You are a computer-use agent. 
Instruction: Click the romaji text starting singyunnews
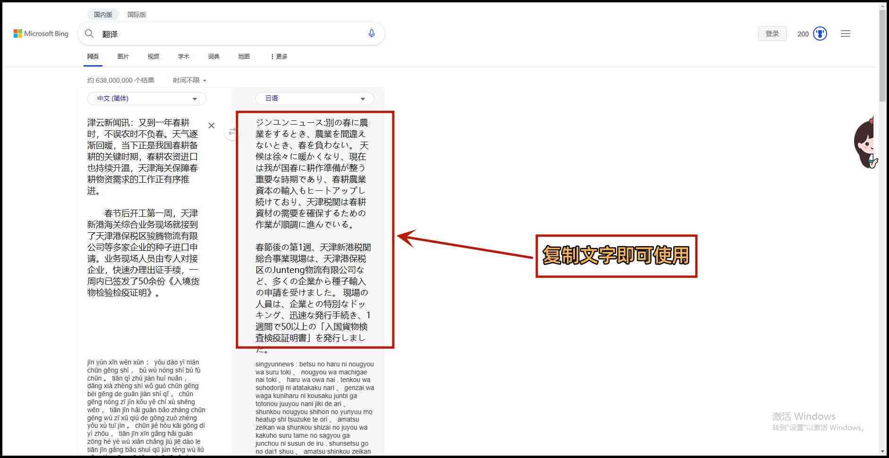(x=315, y=407)
